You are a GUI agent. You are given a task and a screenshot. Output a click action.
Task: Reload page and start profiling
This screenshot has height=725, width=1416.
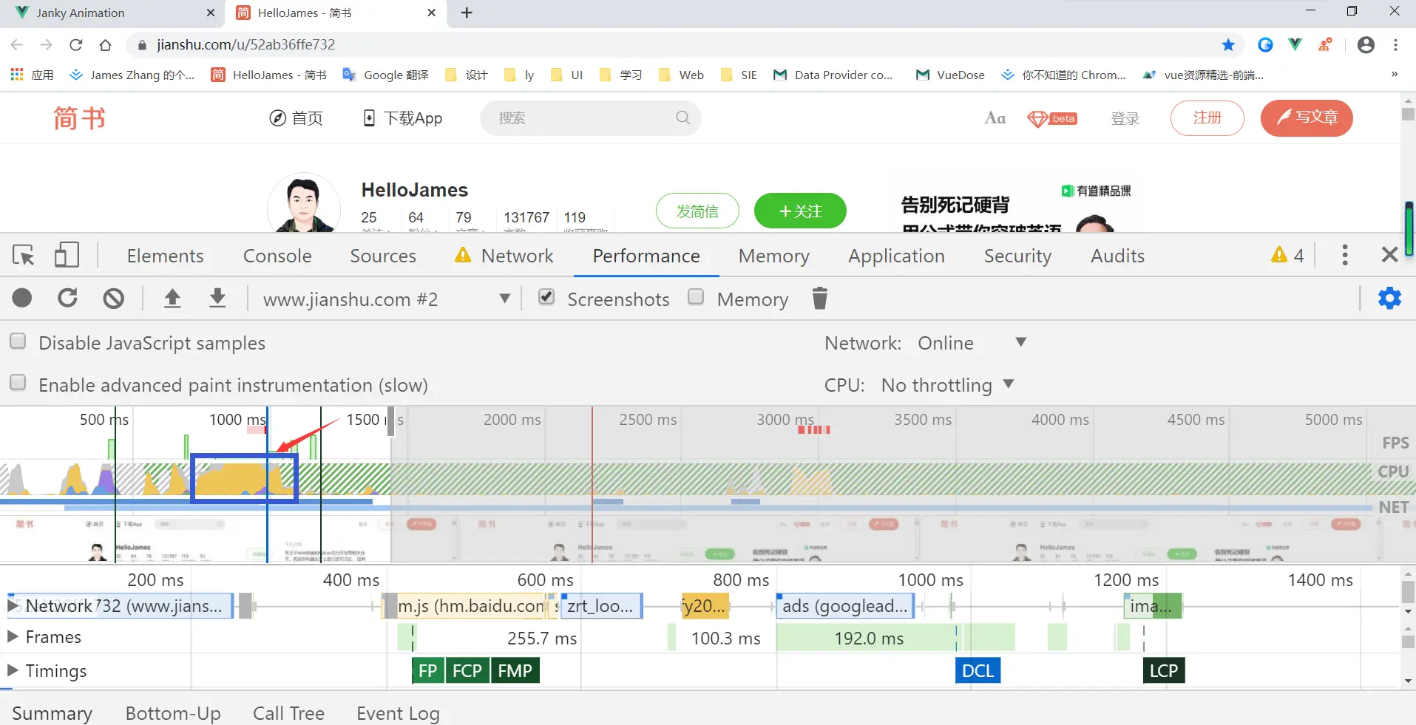(68, 298)
